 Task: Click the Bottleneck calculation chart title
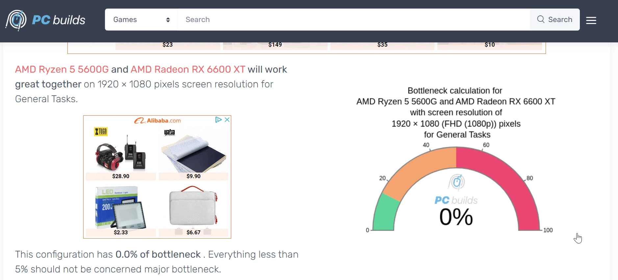[456, 112]
